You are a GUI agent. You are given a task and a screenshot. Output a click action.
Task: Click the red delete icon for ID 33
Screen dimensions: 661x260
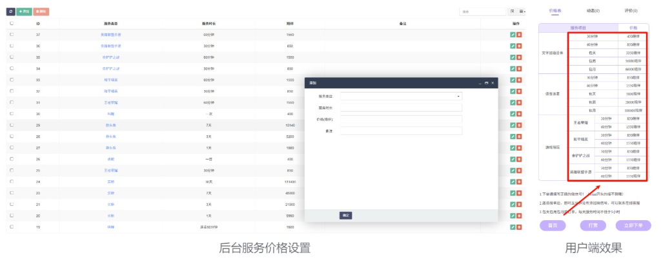(x=519, y=80)
